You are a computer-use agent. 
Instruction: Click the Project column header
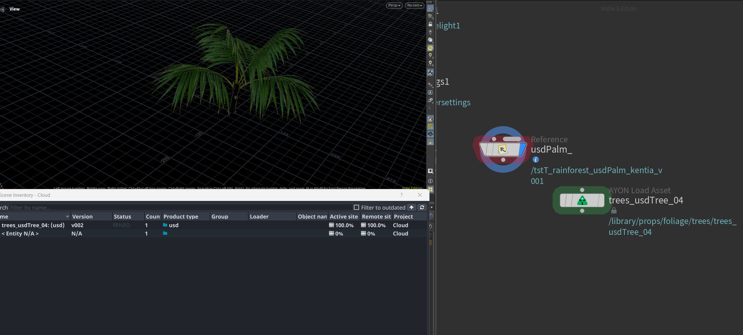point(409,217)
